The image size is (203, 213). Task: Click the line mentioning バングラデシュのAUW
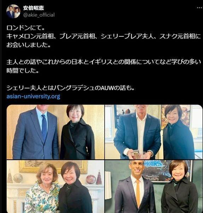[x=71, y=88]
